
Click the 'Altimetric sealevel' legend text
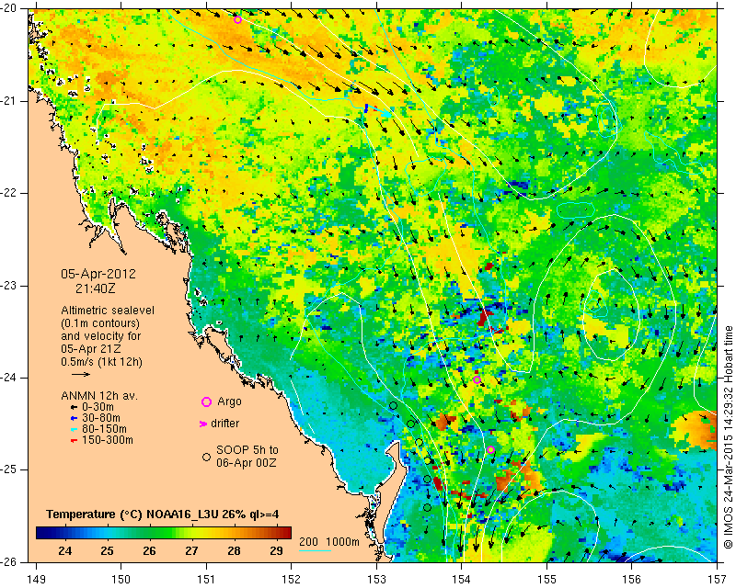[108, 311]
